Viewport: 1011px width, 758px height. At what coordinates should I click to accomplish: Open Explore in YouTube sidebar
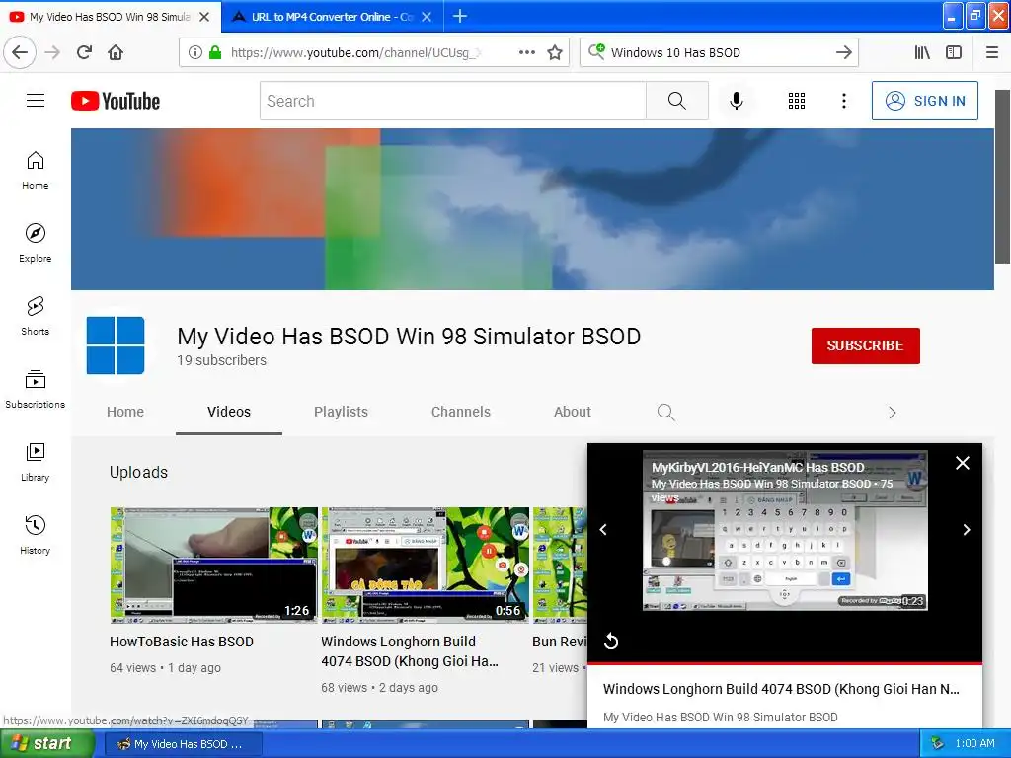click(36, 243)
